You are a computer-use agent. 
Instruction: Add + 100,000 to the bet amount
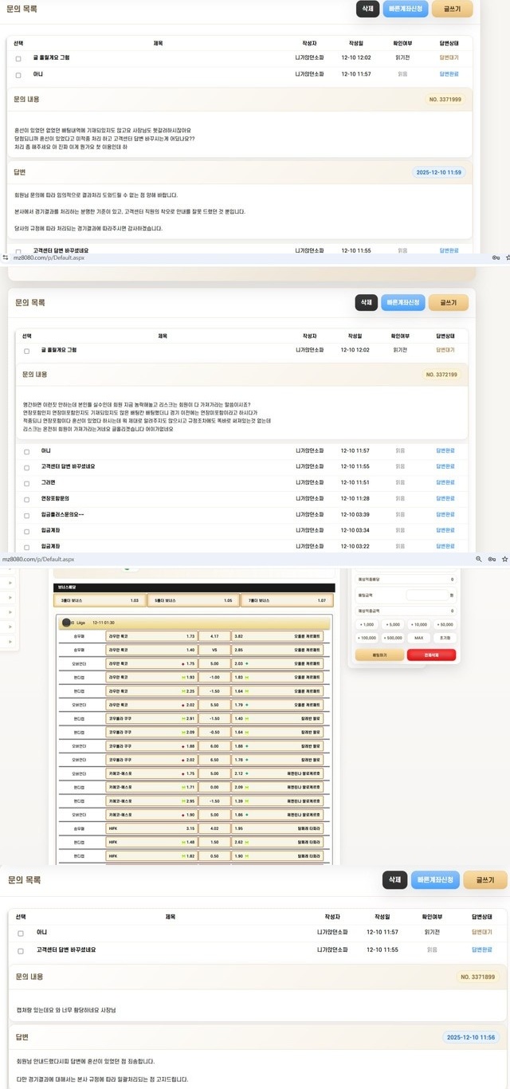tap(367, 638)
